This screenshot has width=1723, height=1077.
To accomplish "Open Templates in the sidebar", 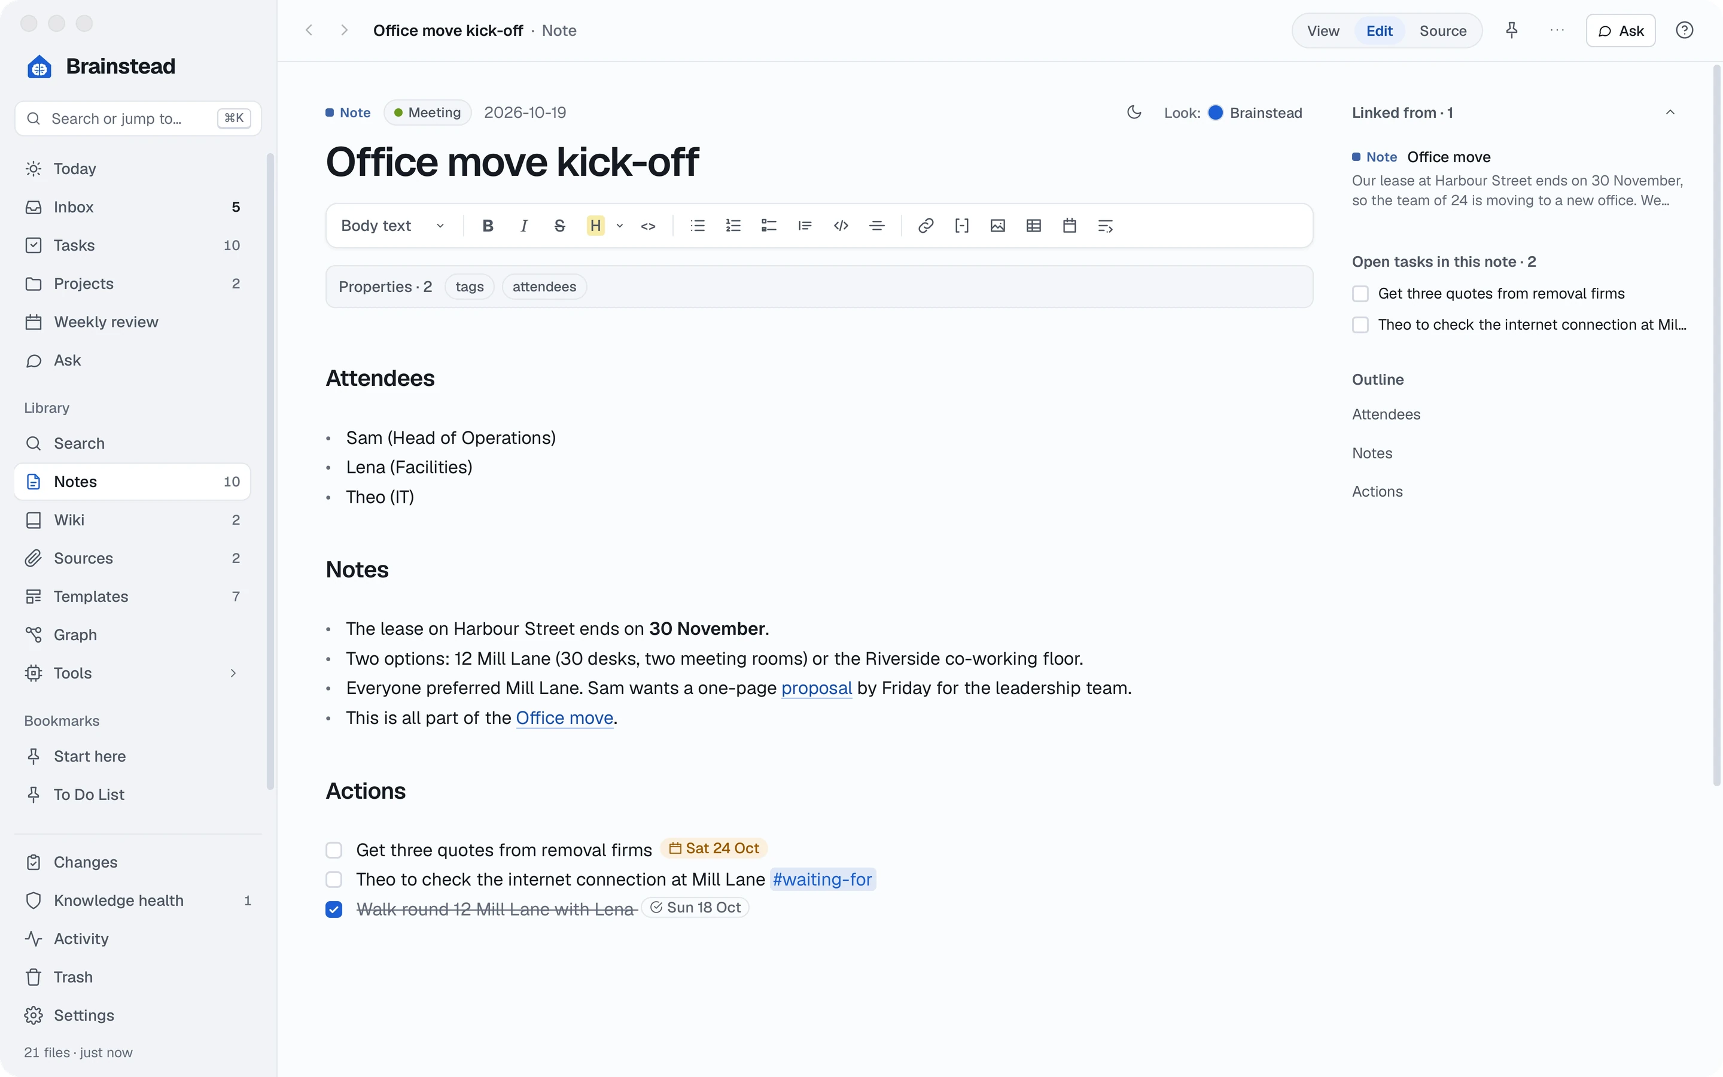I will click(132, 597).
